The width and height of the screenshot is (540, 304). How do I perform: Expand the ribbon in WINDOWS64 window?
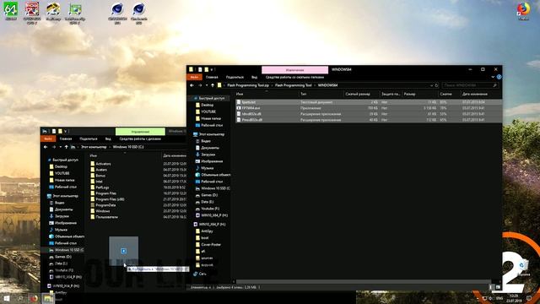pos(493,77)
